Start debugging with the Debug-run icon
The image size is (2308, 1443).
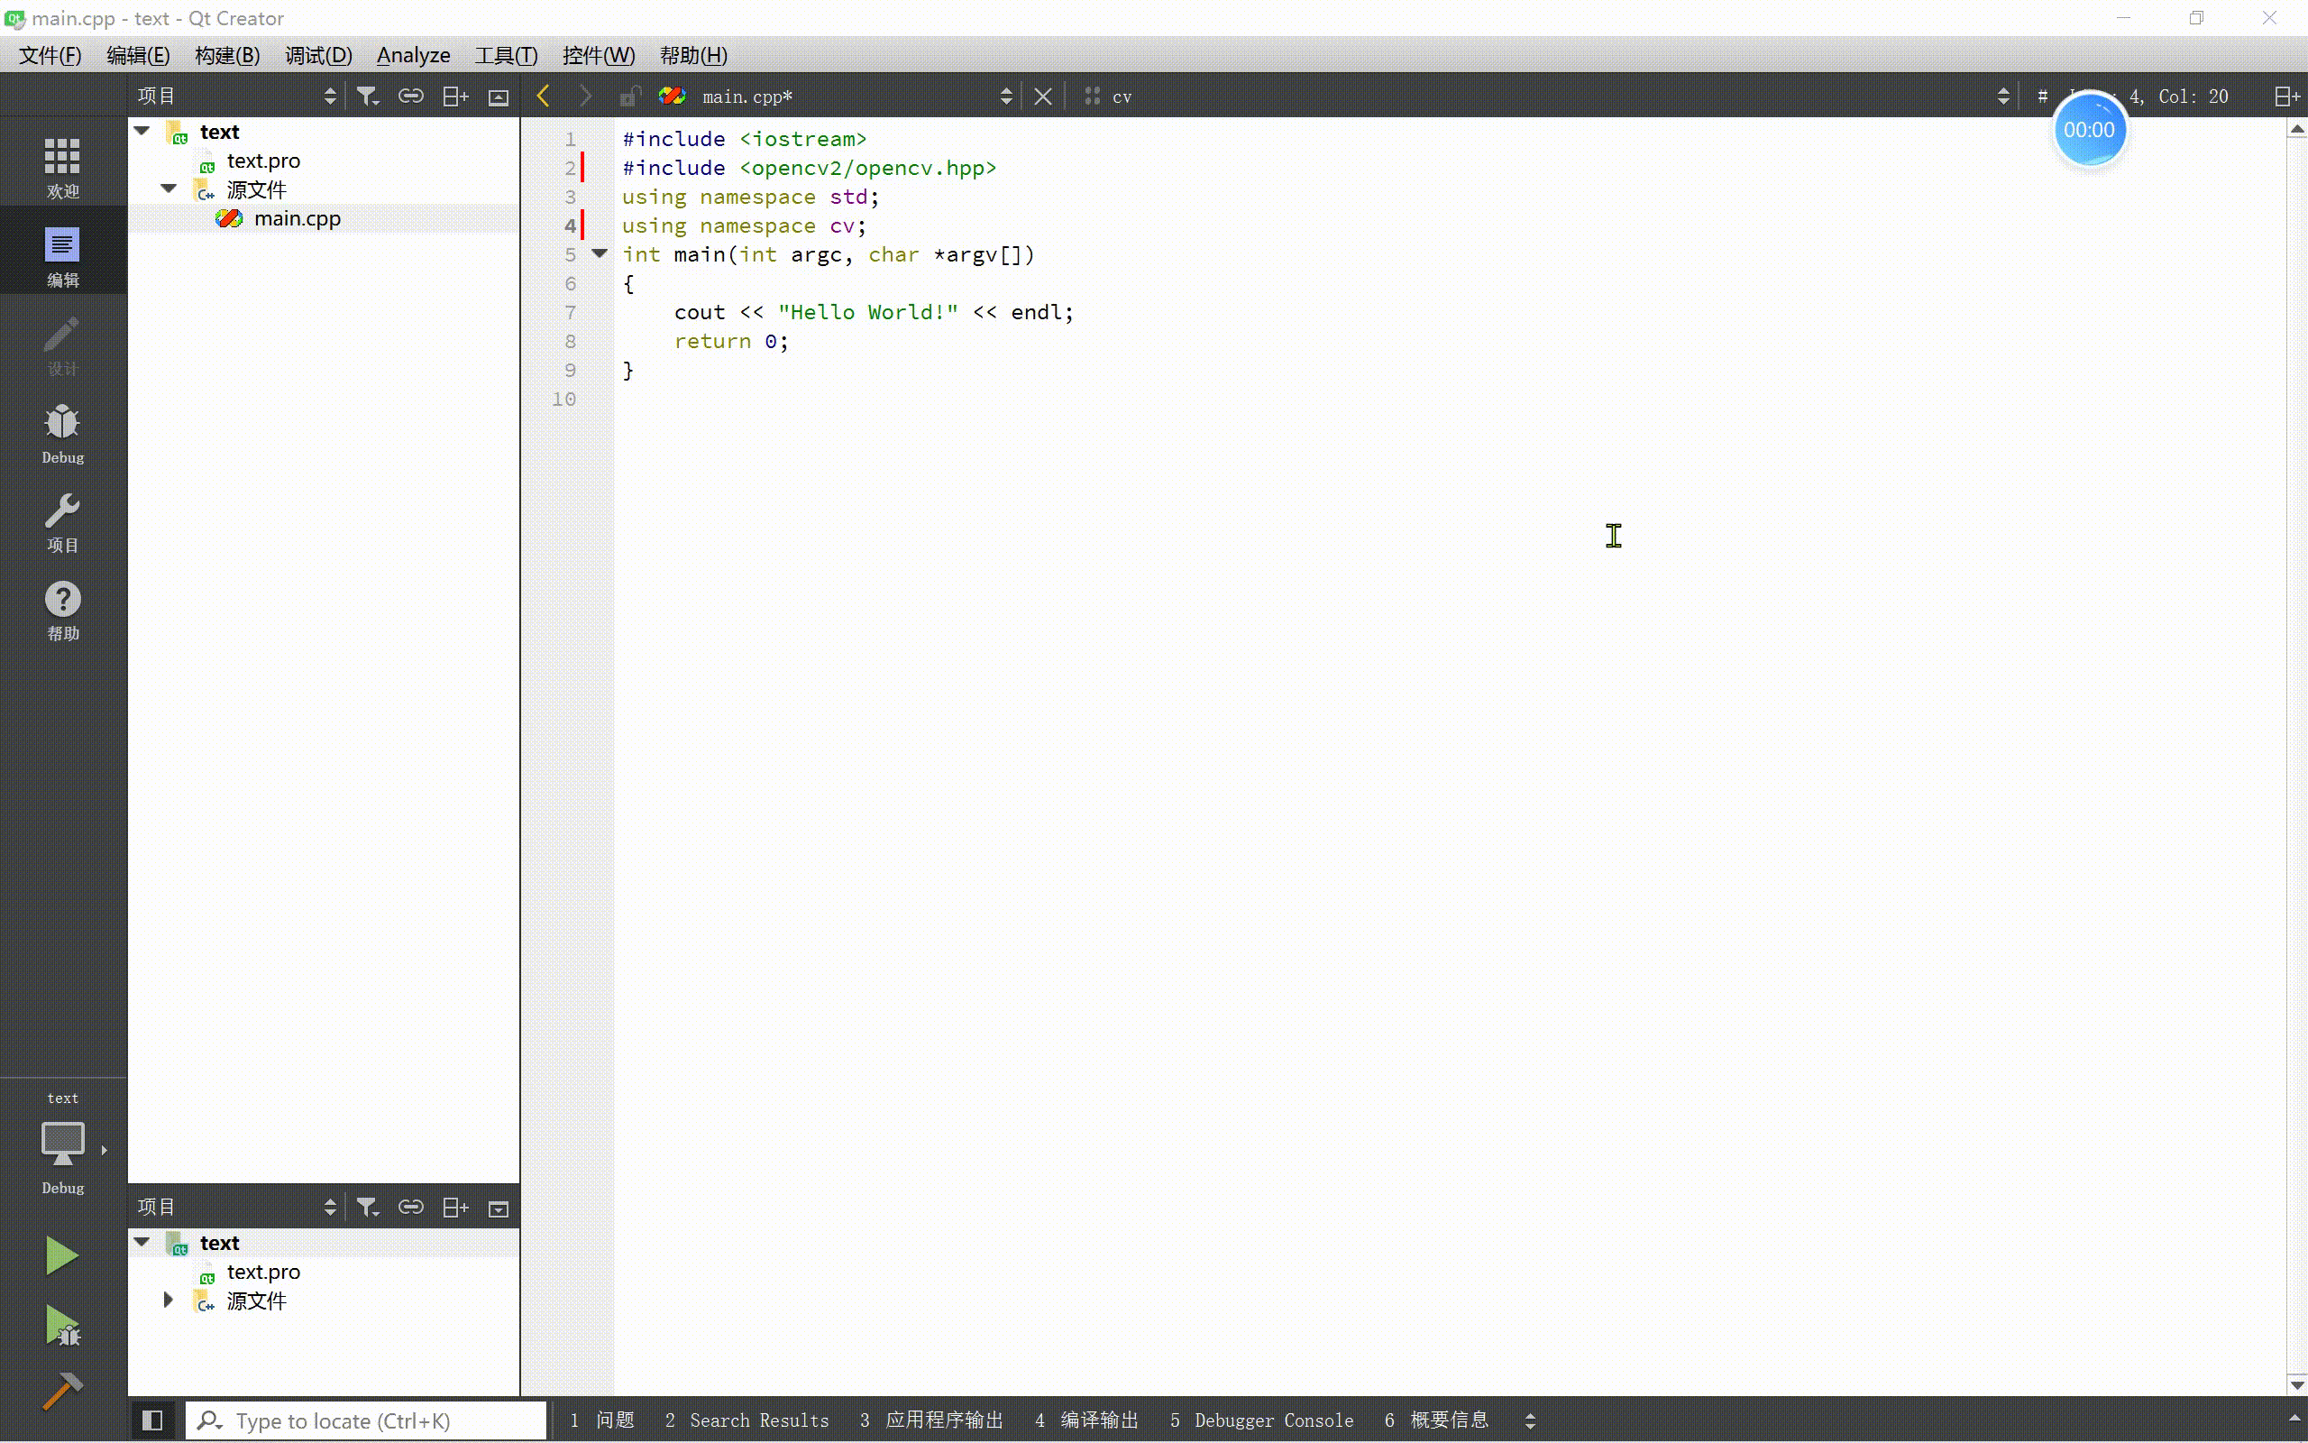pos(62,1326)
